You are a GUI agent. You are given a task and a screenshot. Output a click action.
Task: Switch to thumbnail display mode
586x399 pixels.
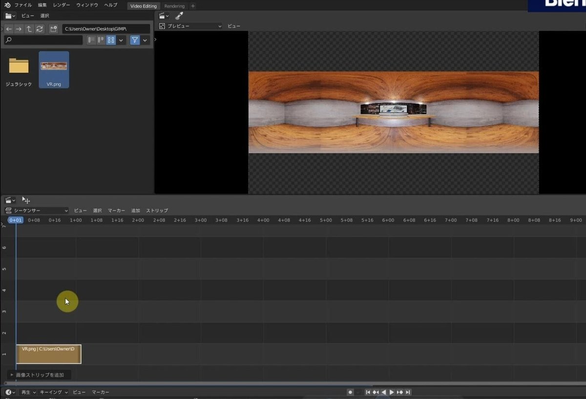point(111,40)
